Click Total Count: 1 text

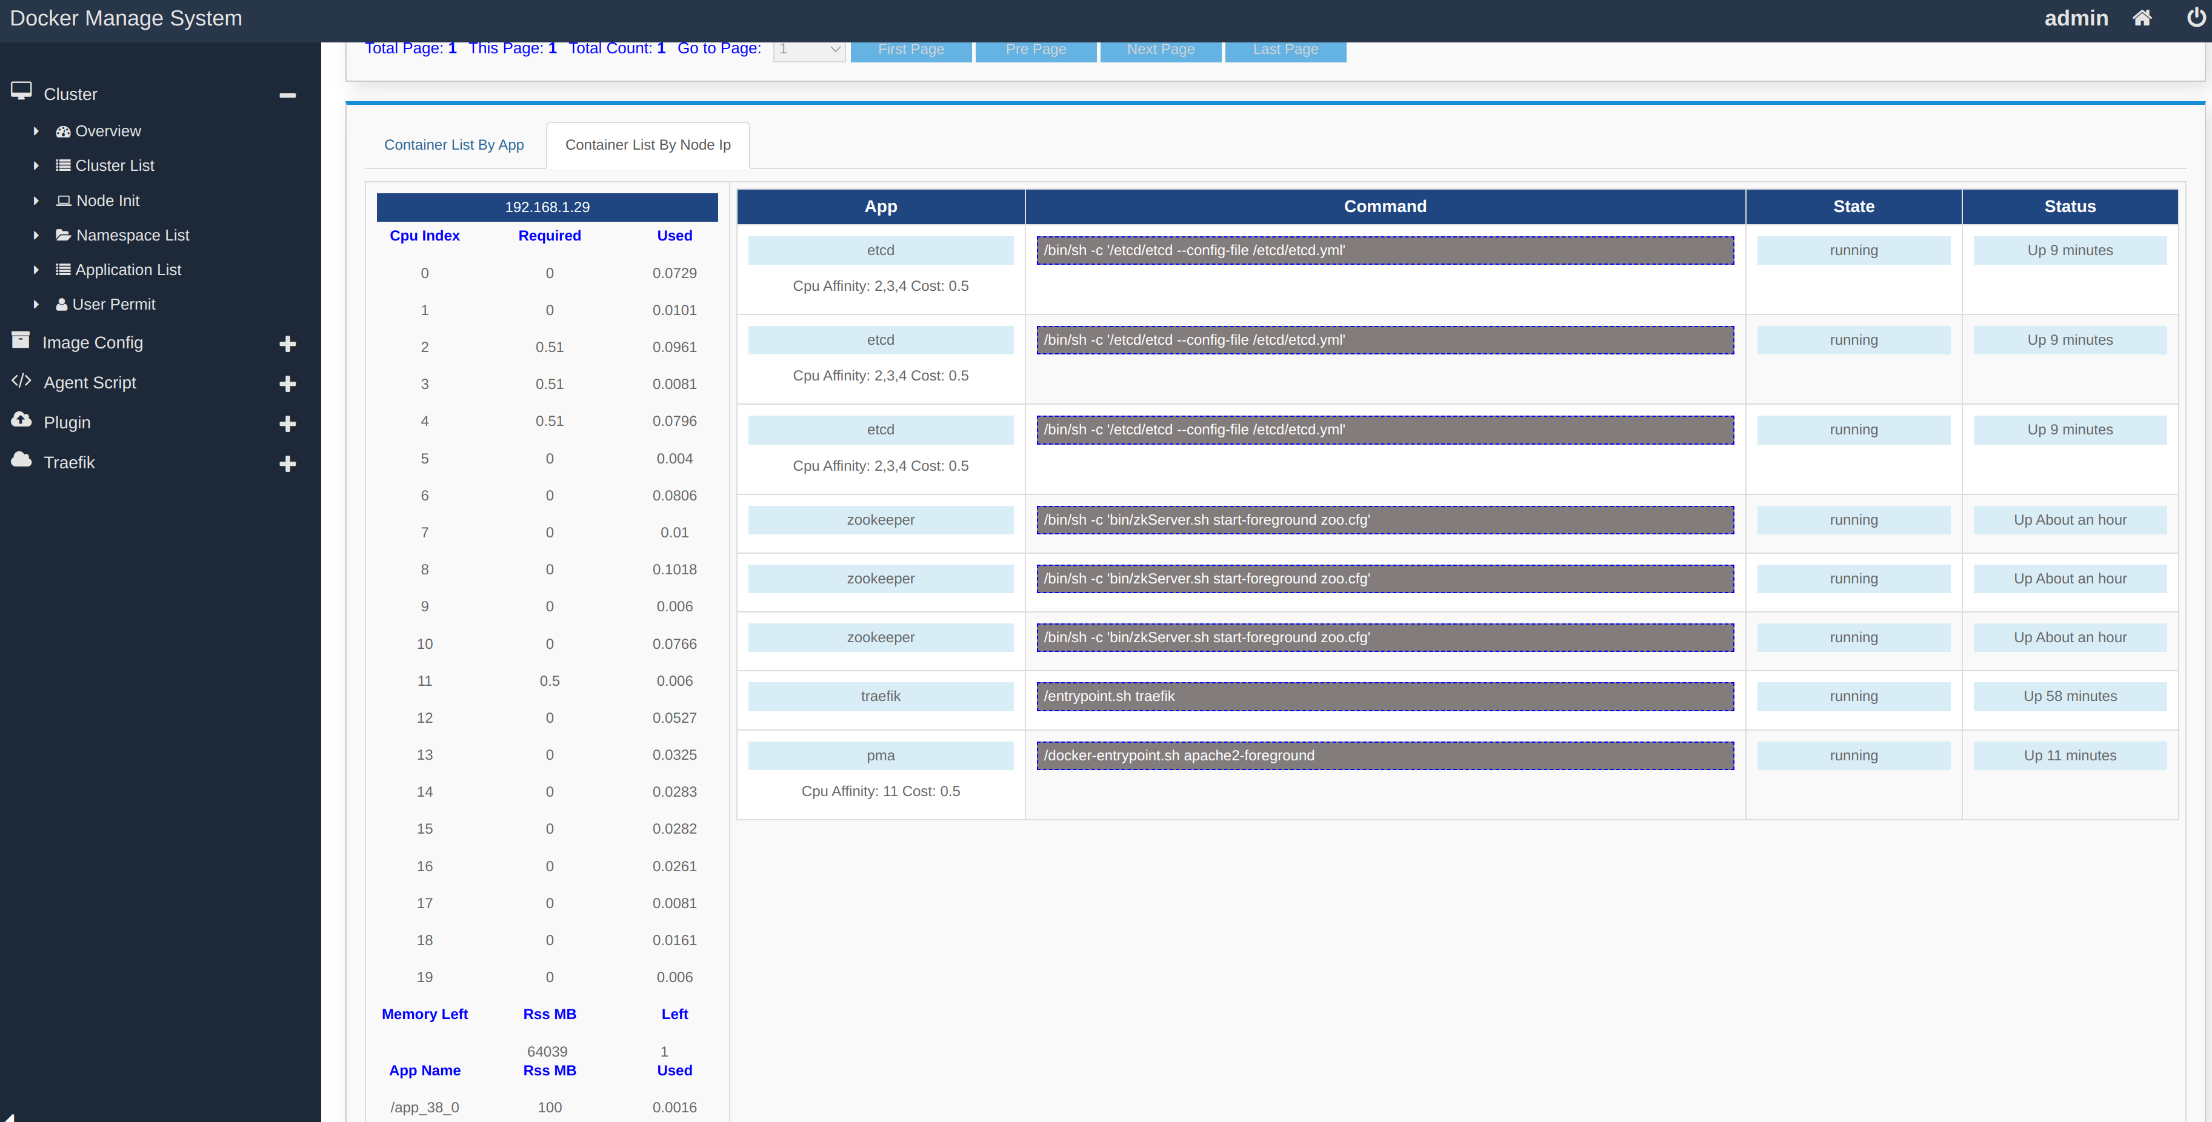coord(616,48)
